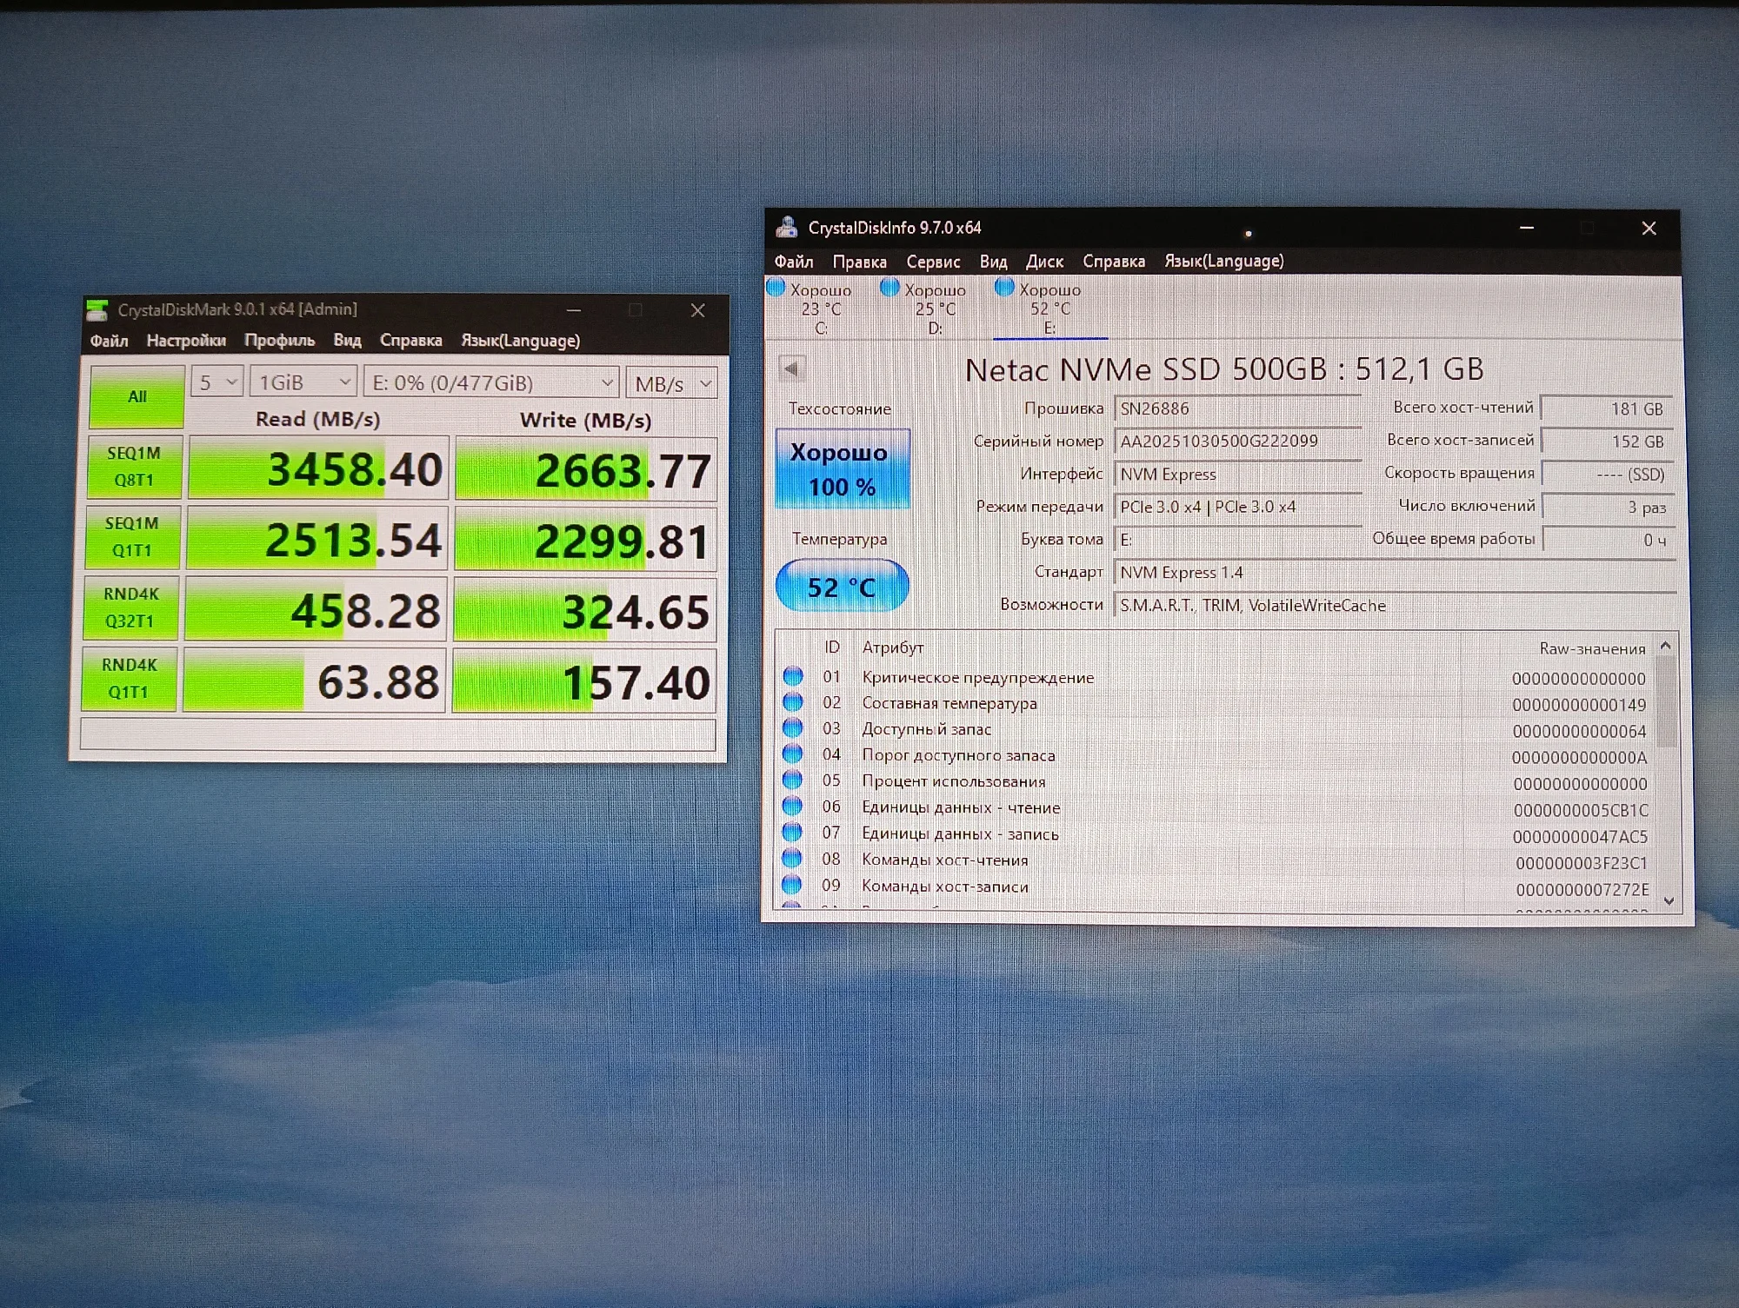Click the interface field showing NVM Express

[x=1237, y=475]
